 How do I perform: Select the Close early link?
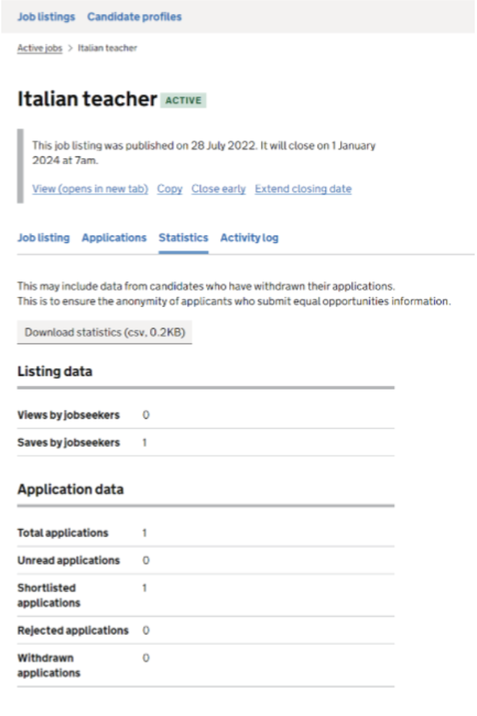(x=218, y=189)
